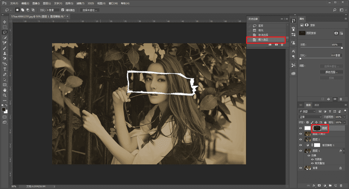
Task: Select the Clone Stamp tool
Action: (5, 53)
